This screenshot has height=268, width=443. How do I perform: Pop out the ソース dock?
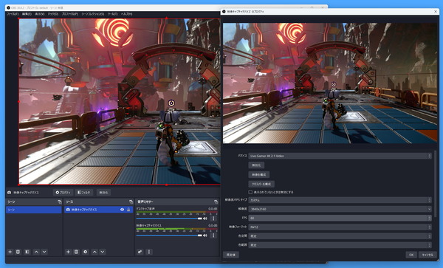click(131, 202)
